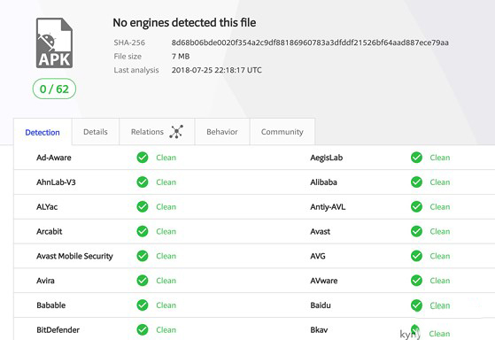495x340 pixels.
Task: Click the green checkmark for Arcabit
Action: click(x=143, y=231)
